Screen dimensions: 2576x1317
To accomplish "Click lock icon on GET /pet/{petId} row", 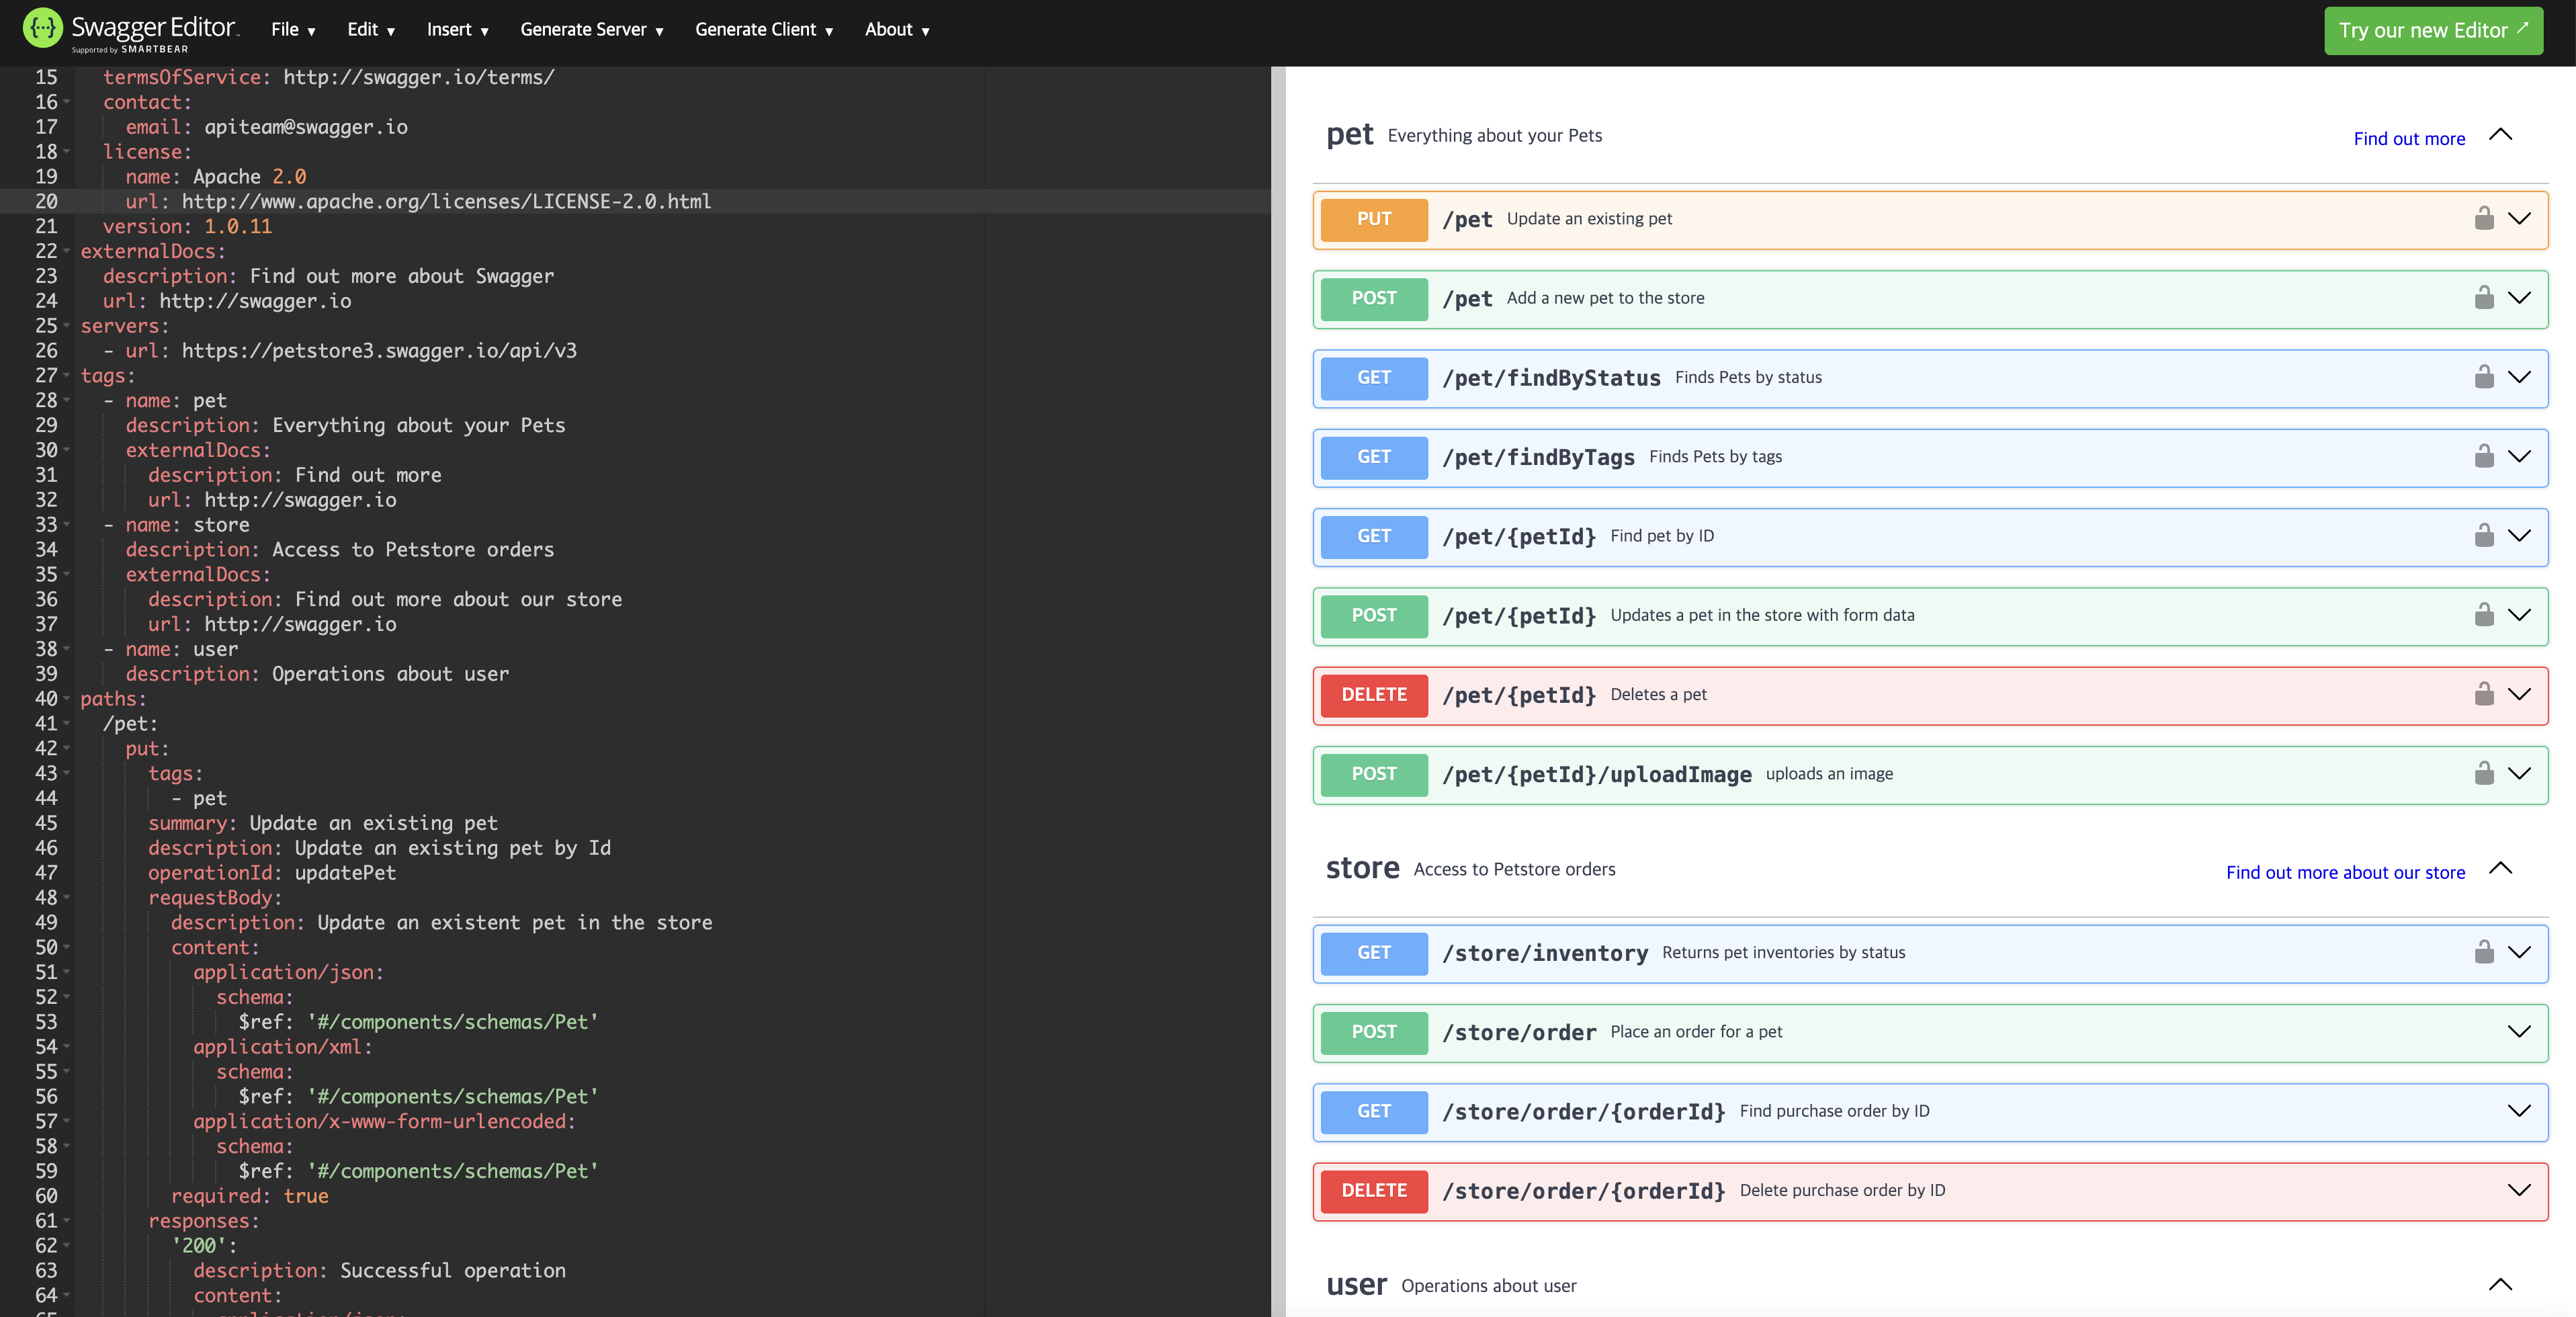I will [2484, 535].
